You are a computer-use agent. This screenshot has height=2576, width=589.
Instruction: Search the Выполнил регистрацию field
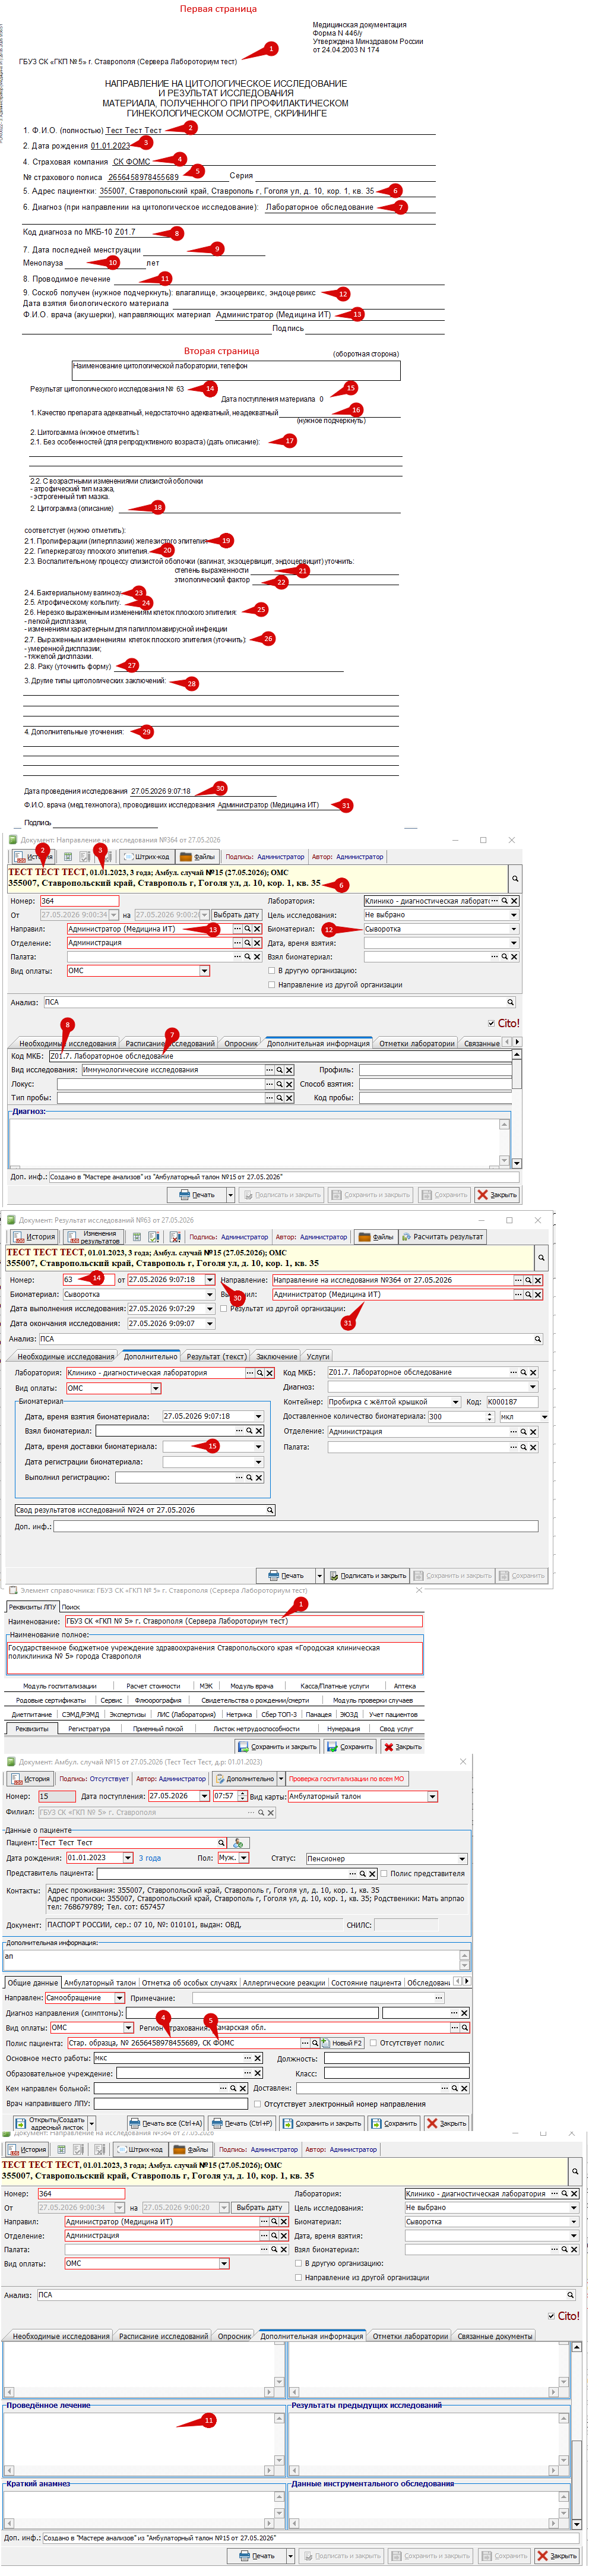(249, 1477)
